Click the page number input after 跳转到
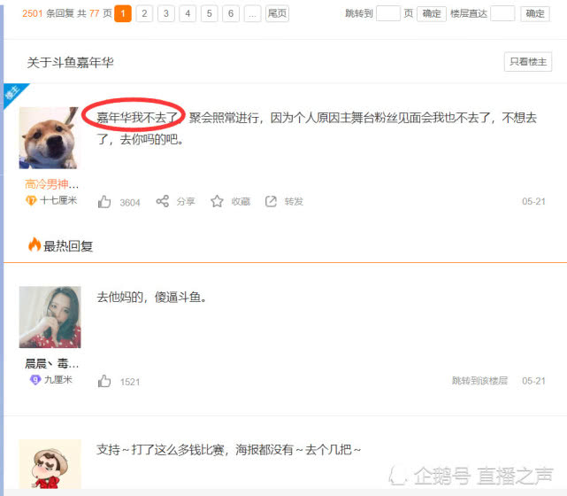 [x=388, y=14]
